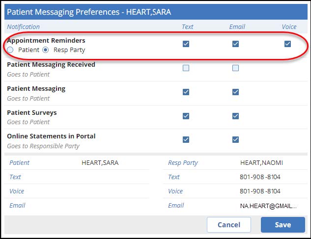Uncheck Online Statements in Portal Email

[x=235, y=139]
